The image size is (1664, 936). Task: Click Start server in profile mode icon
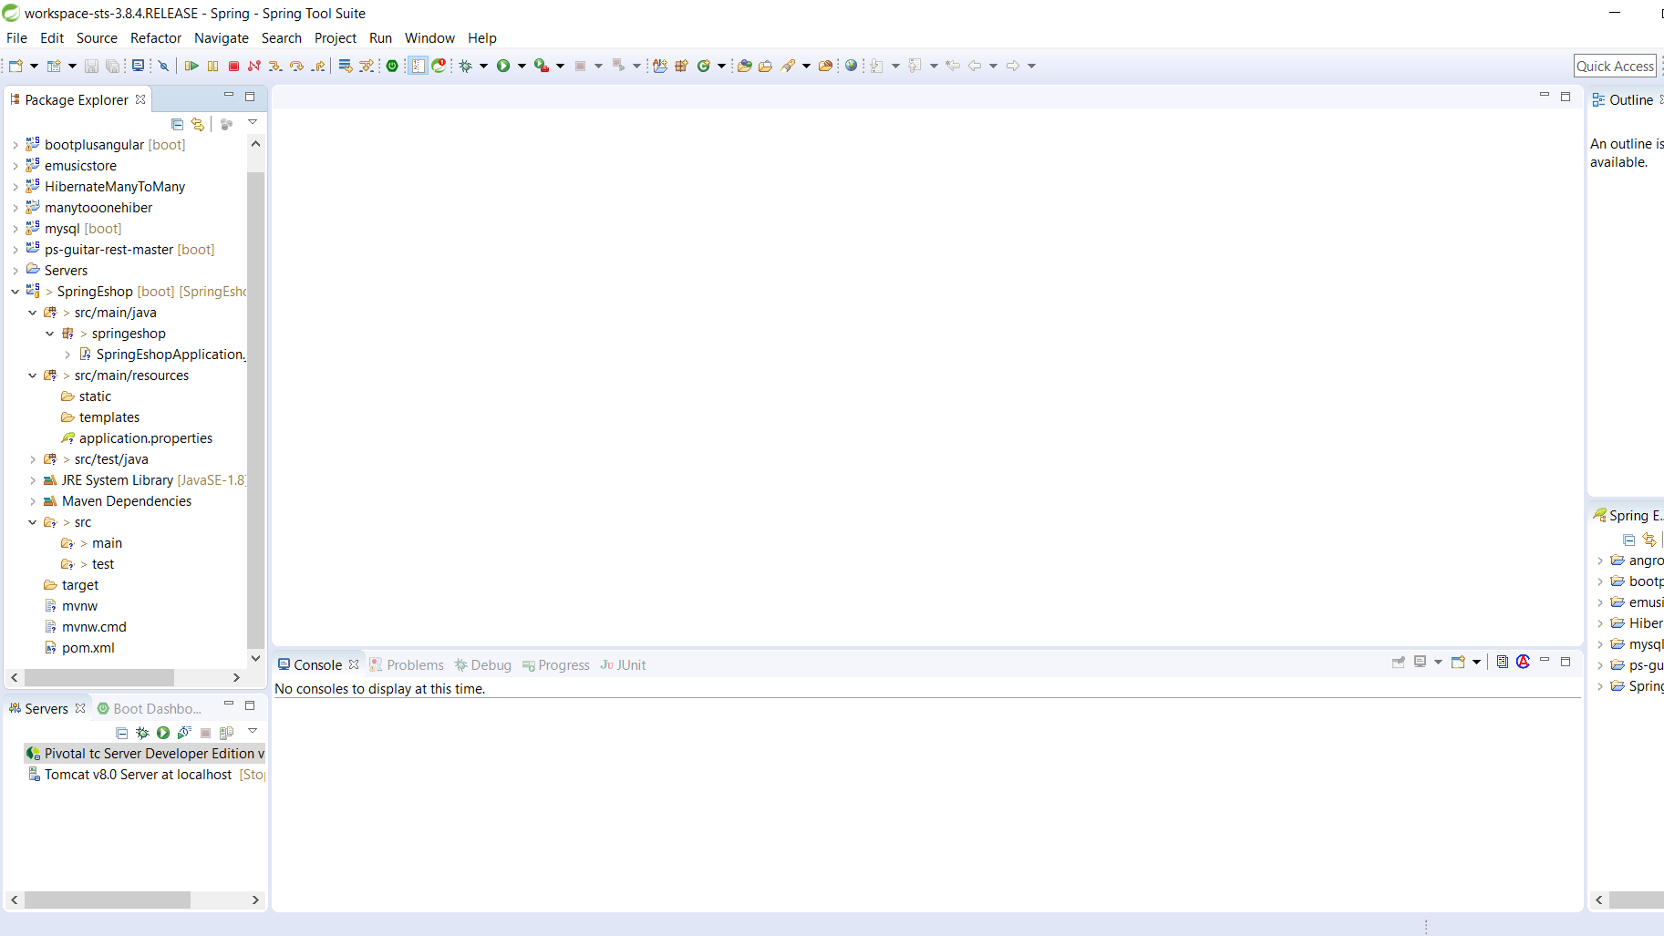coord(184,733)
